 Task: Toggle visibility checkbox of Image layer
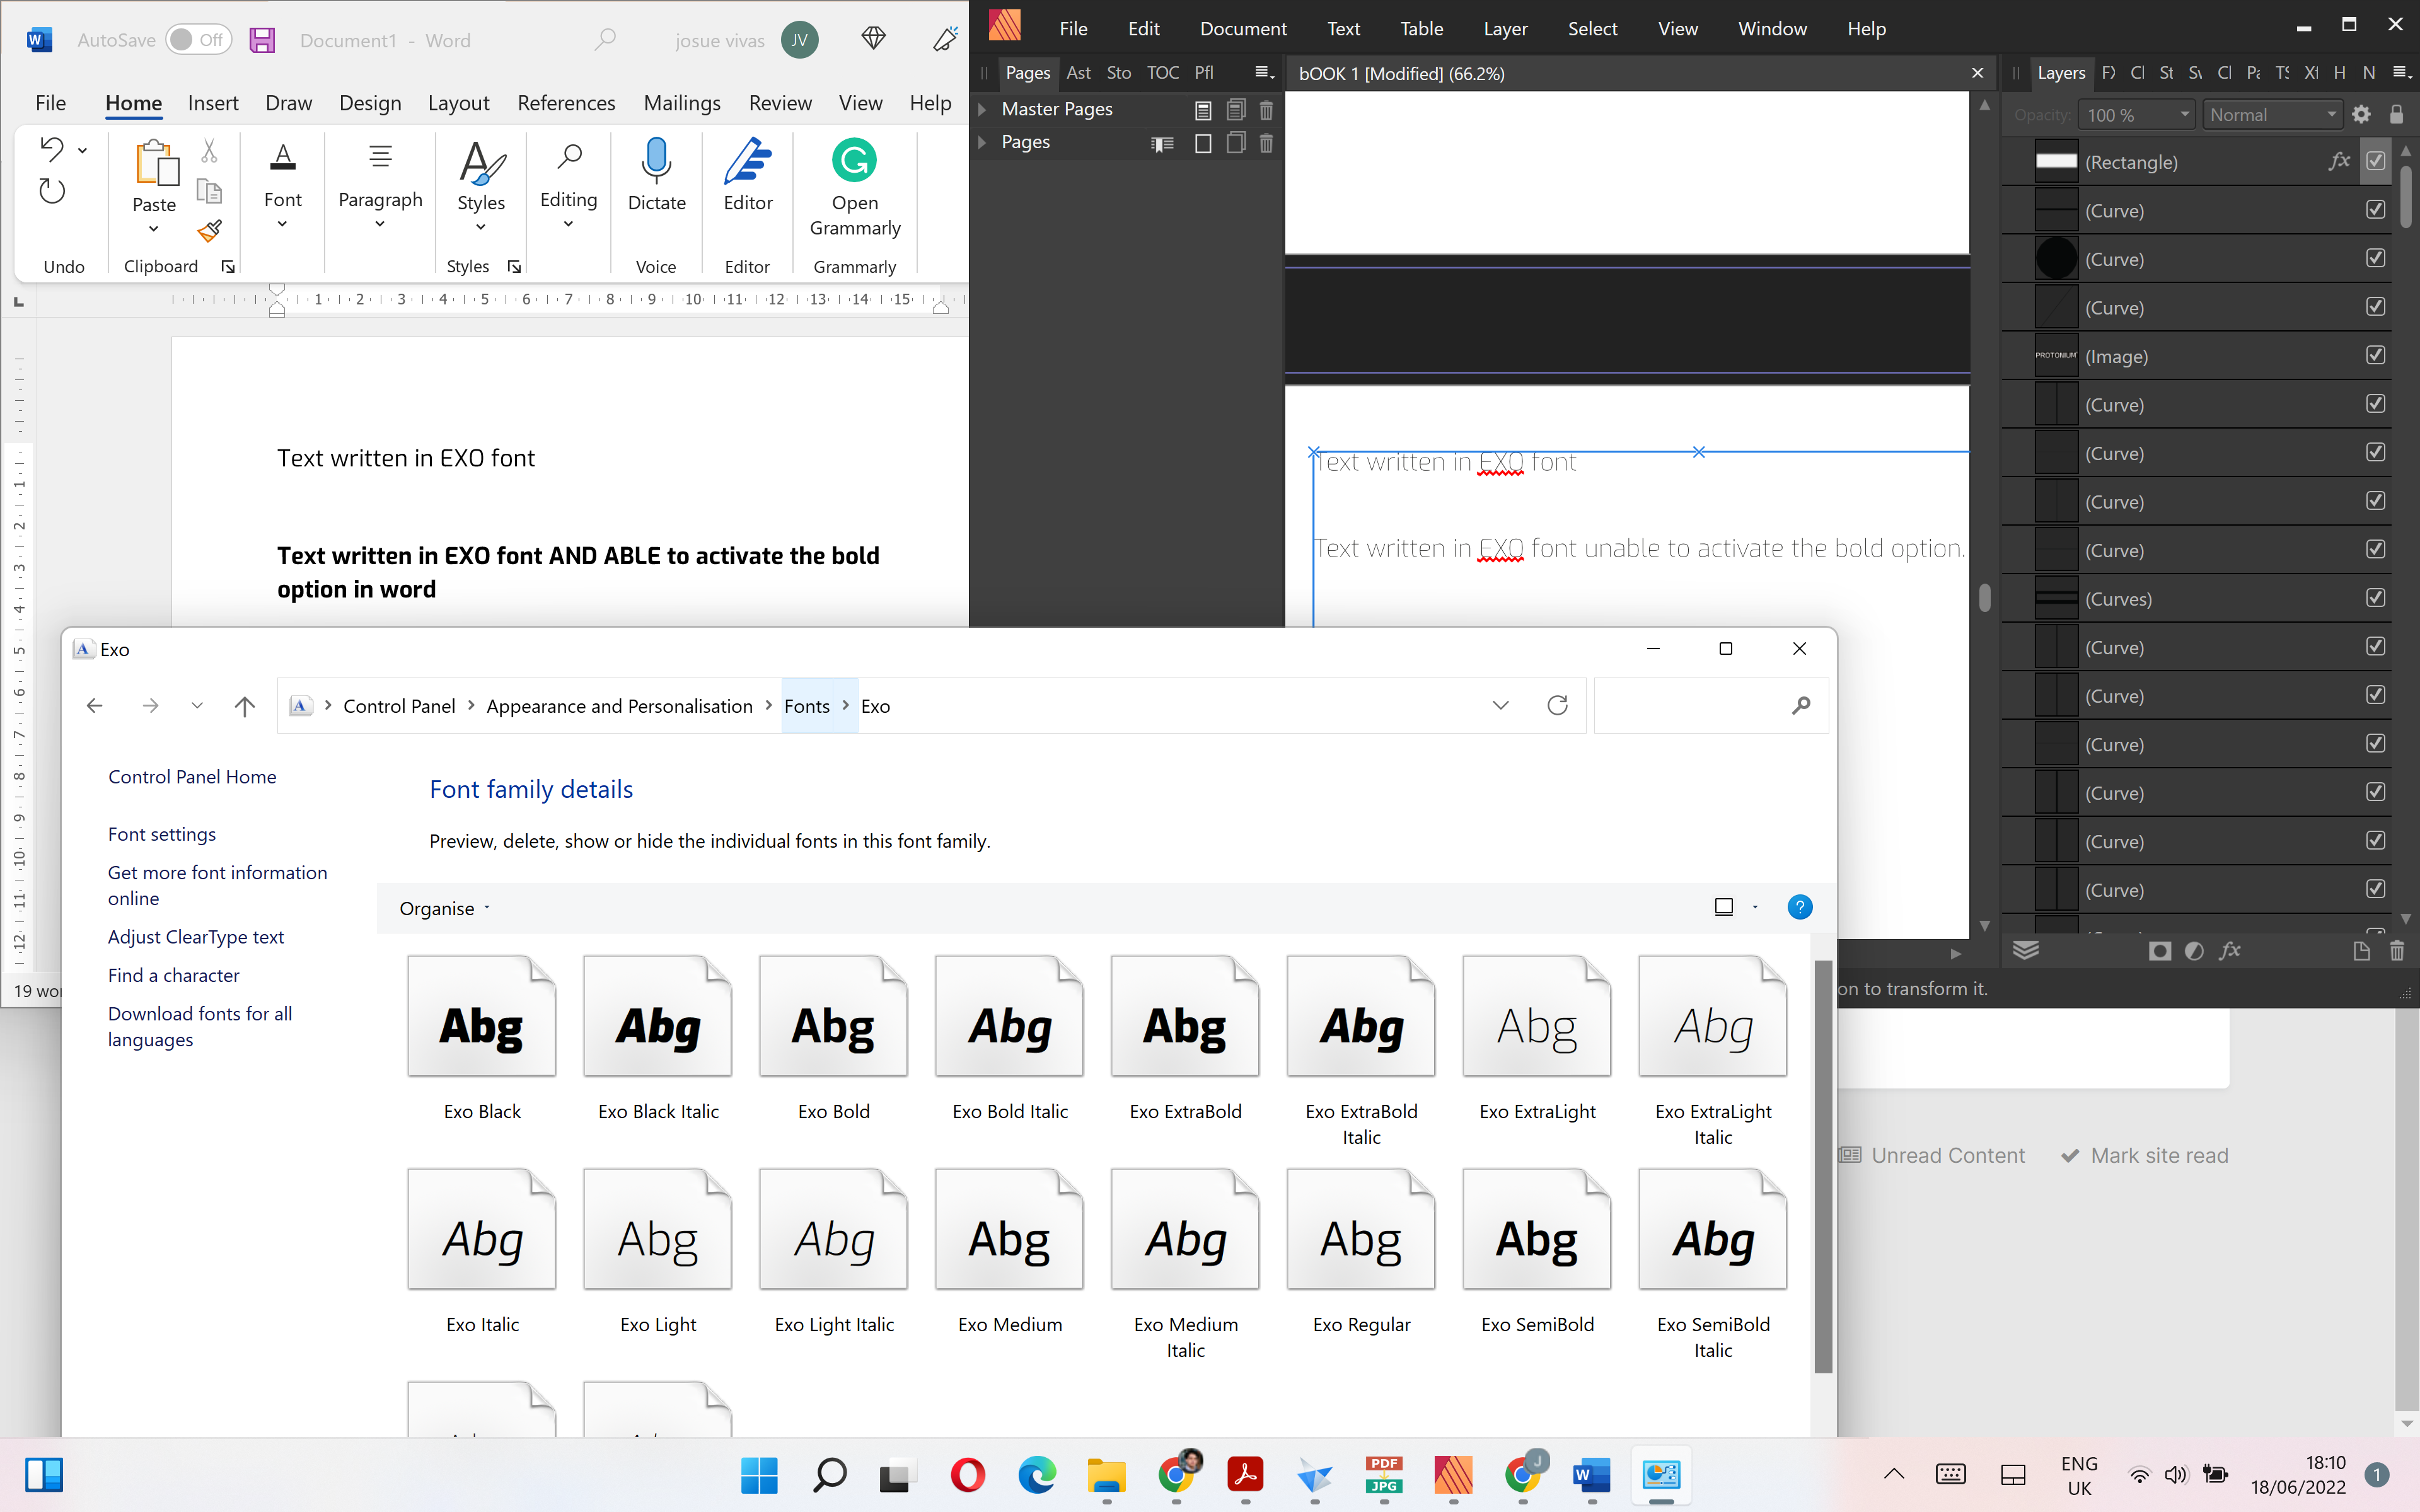(2376, 355)
